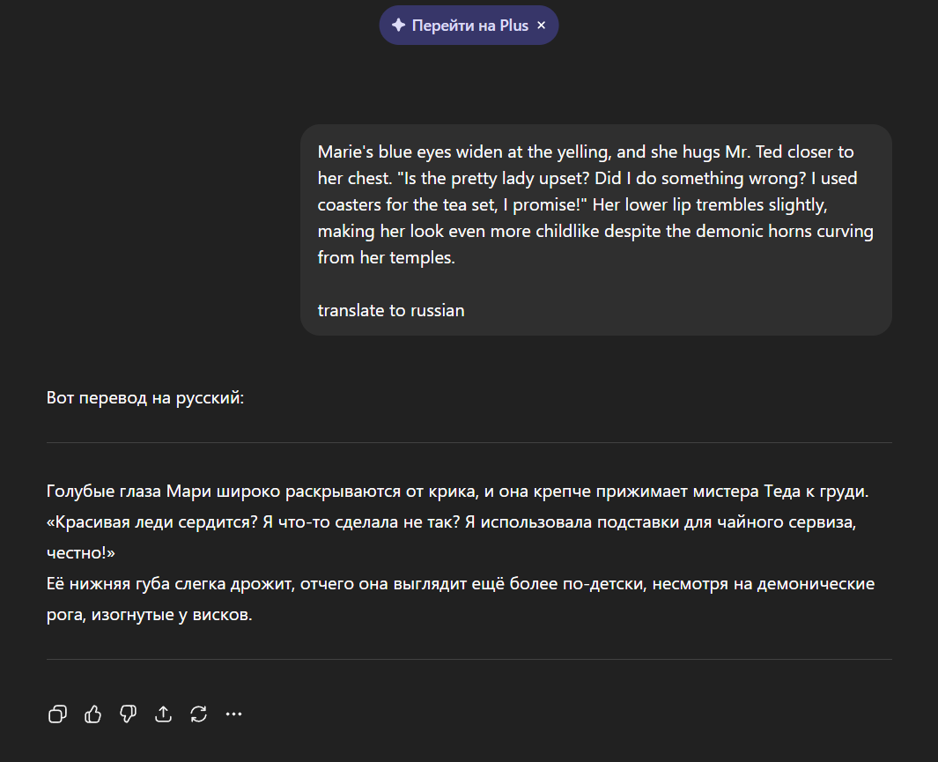Click the paragraph starting "Голубые глаза Мари"

[x=458, y=491]
